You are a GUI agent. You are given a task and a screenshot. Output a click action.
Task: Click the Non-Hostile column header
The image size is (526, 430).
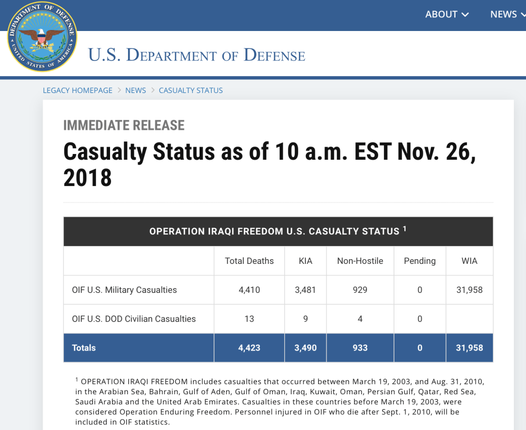pyautogui.click(x=360, y=261)
